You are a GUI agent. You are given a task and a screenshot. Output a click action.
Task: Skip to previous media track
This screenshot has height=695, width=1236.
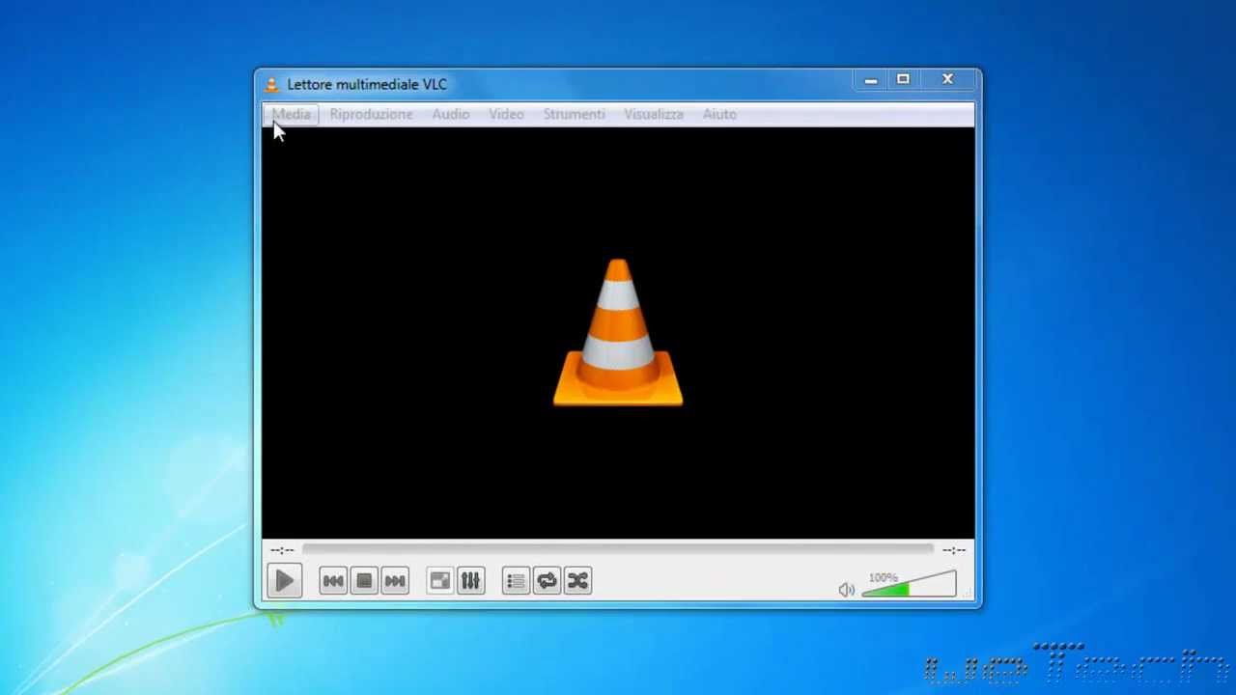(333, 580)
